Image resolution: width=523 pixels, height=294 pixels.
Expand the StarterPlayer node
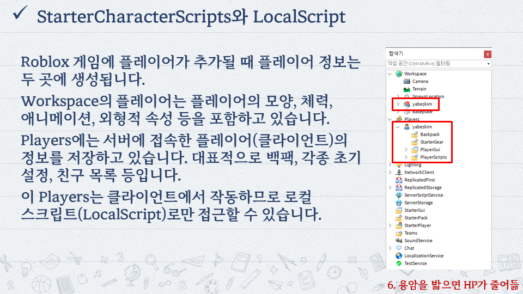[x=390, y=225]
